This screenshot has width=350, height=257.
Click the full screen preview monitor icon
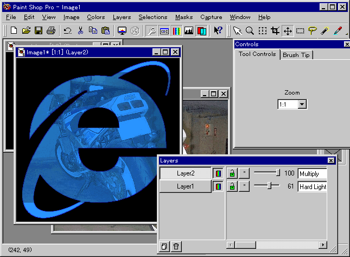coord(122,31)
